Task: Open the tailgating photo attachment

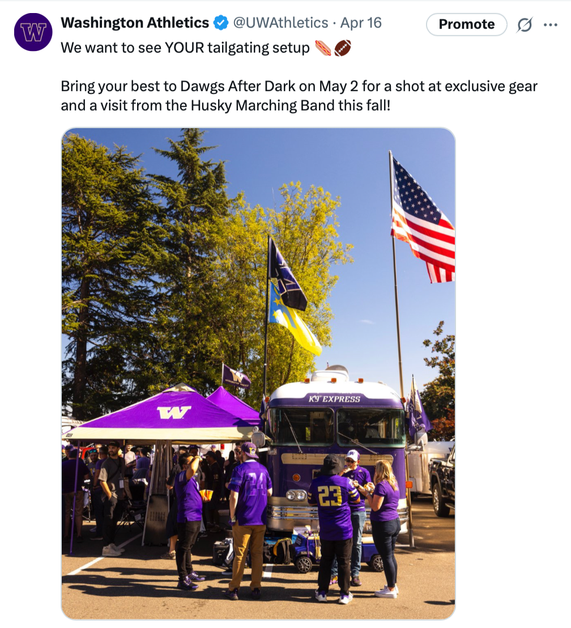Action: tap(258, 374)
